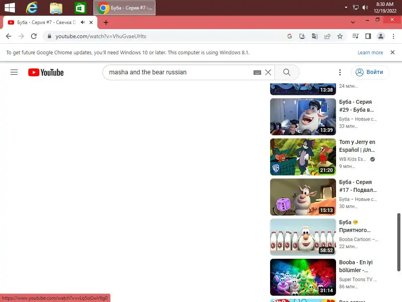
Task: Open Буба Серия #29 video thumbnail
Action: [303, 116]
